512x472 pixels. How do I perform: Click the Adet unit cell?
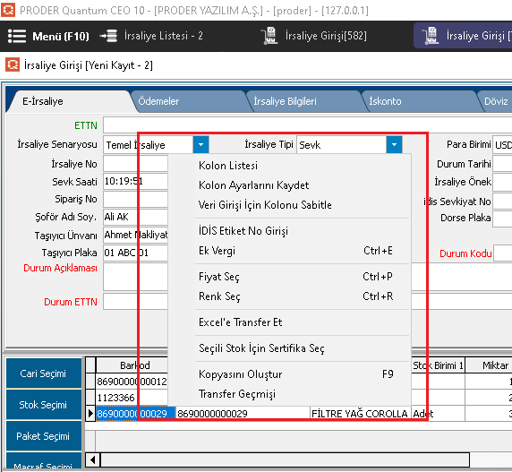pyautogui.click(x=438, y=414)
